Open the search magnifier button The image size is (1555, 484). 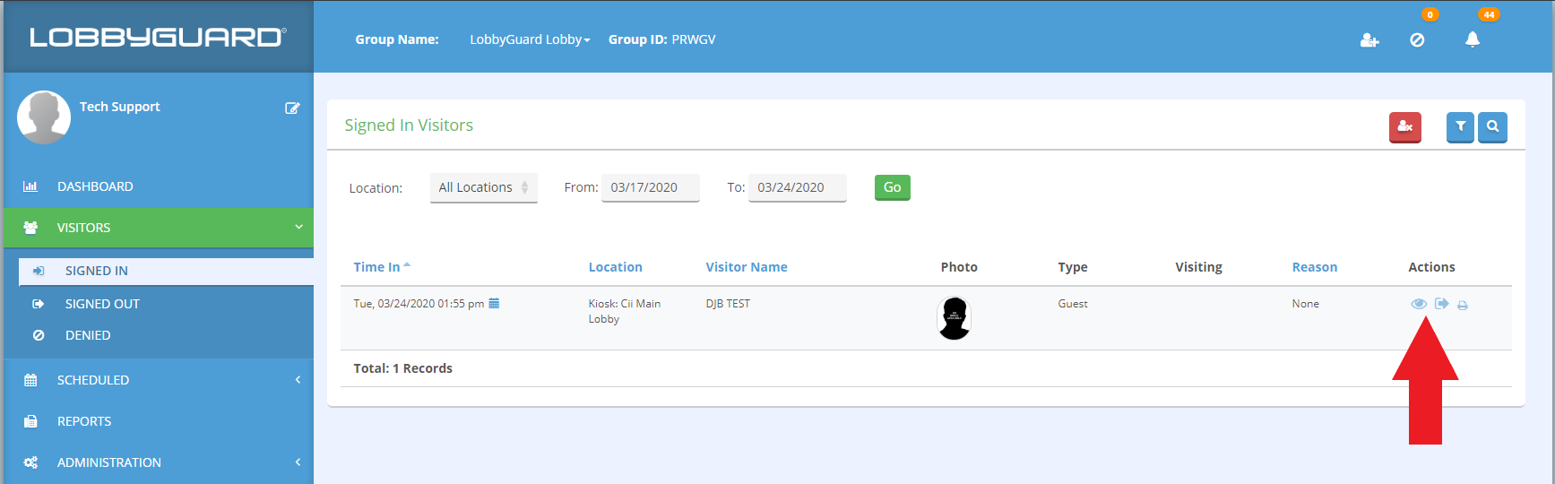pos(1492,126)
